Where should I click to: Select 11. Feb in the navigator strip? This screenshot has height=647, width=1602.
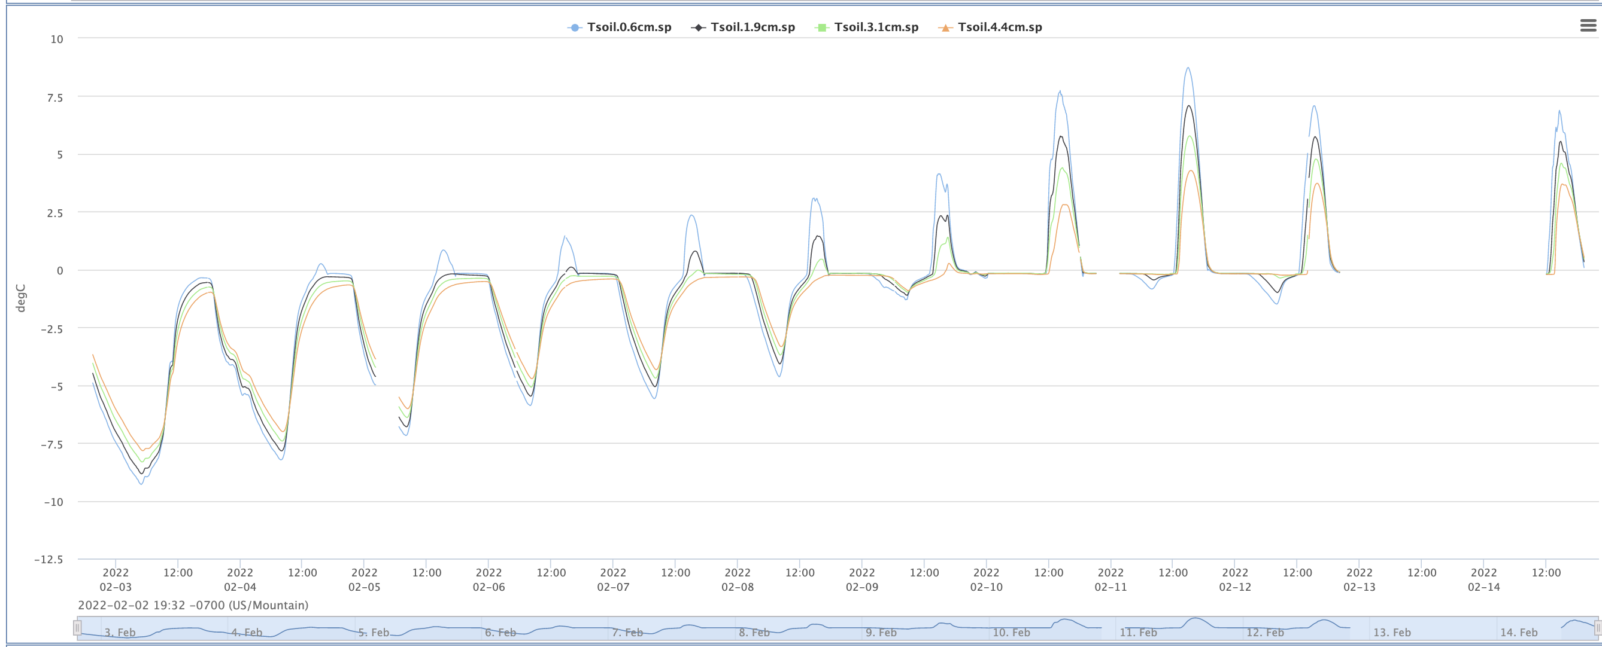click(1138, 632)
